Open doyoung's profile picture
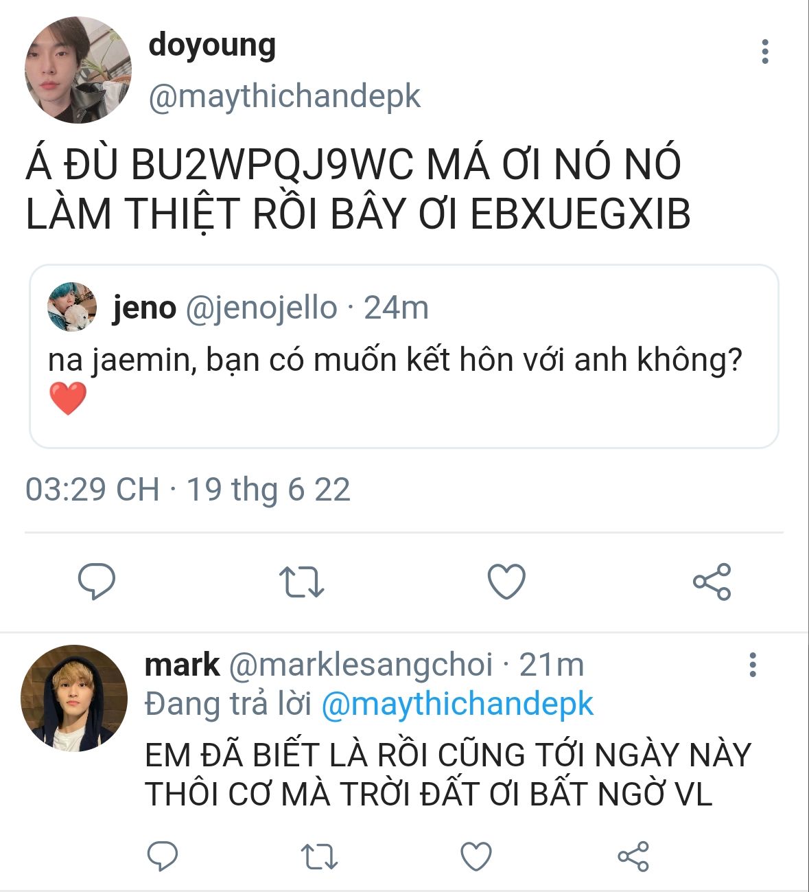Viewport: 809px width, 892px height. coord(78,70)
